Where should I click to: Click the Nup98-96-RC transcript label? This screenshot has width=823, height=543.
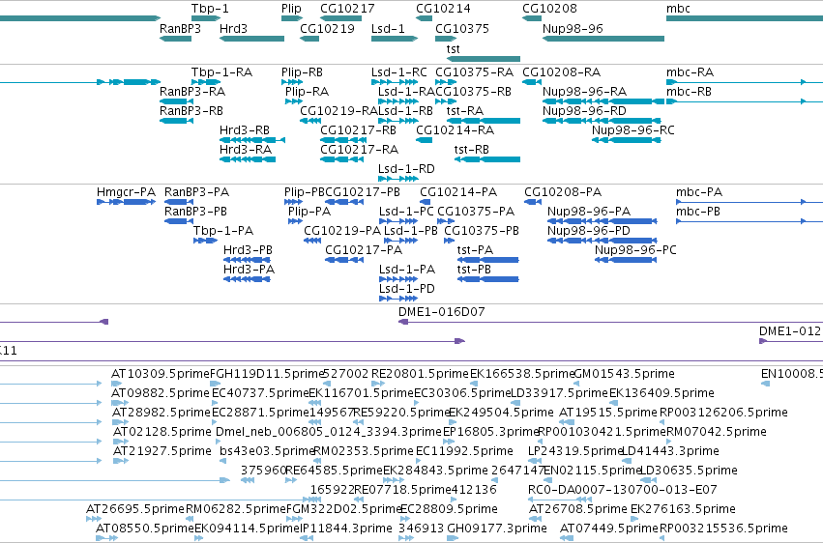pyautogui.click(x=633, y=130)
